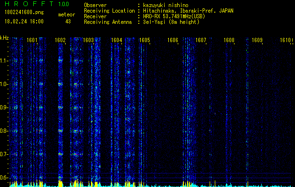Click the HROFFT 1.0.0 title text

tap(37, 4)
